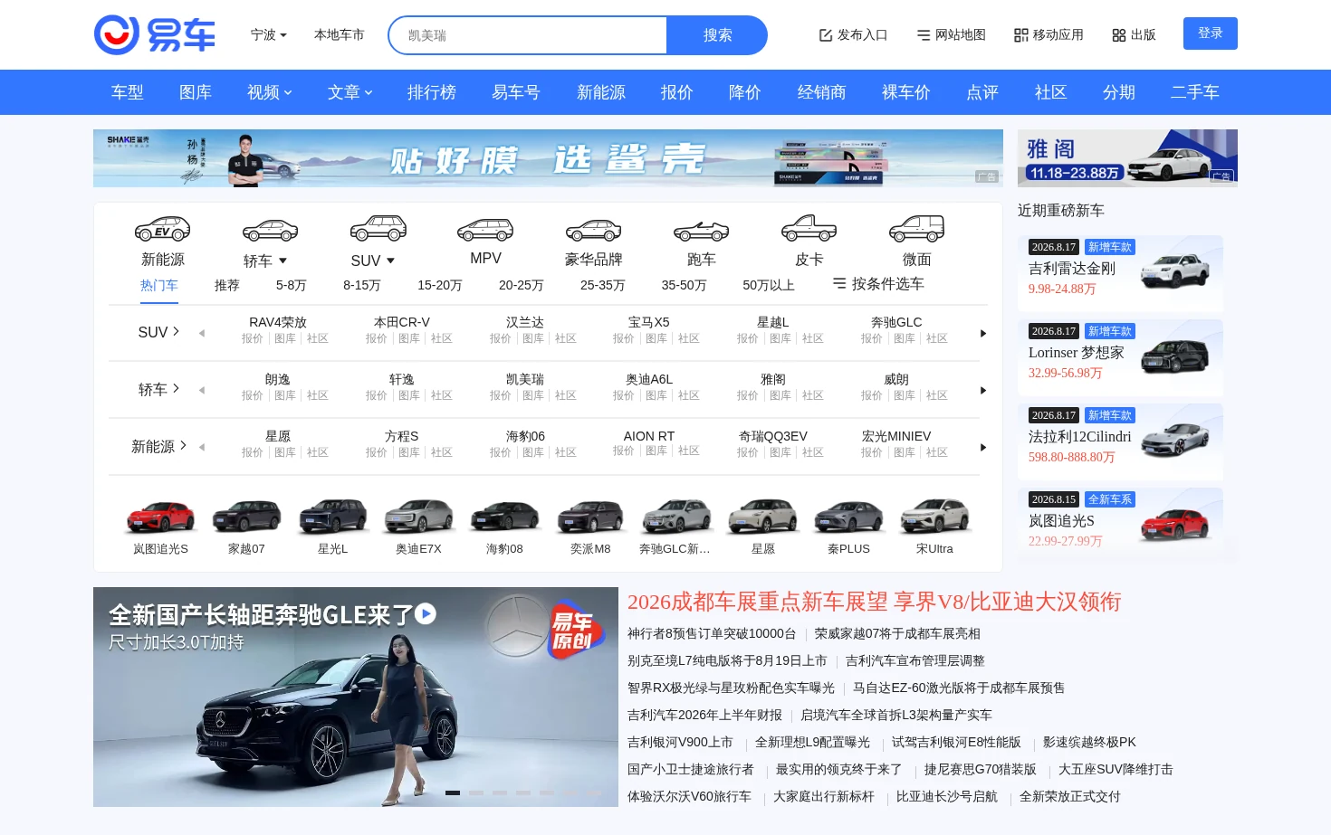
Task: Expand the 轿车 body type dropdown arrow
Action: 283,261
